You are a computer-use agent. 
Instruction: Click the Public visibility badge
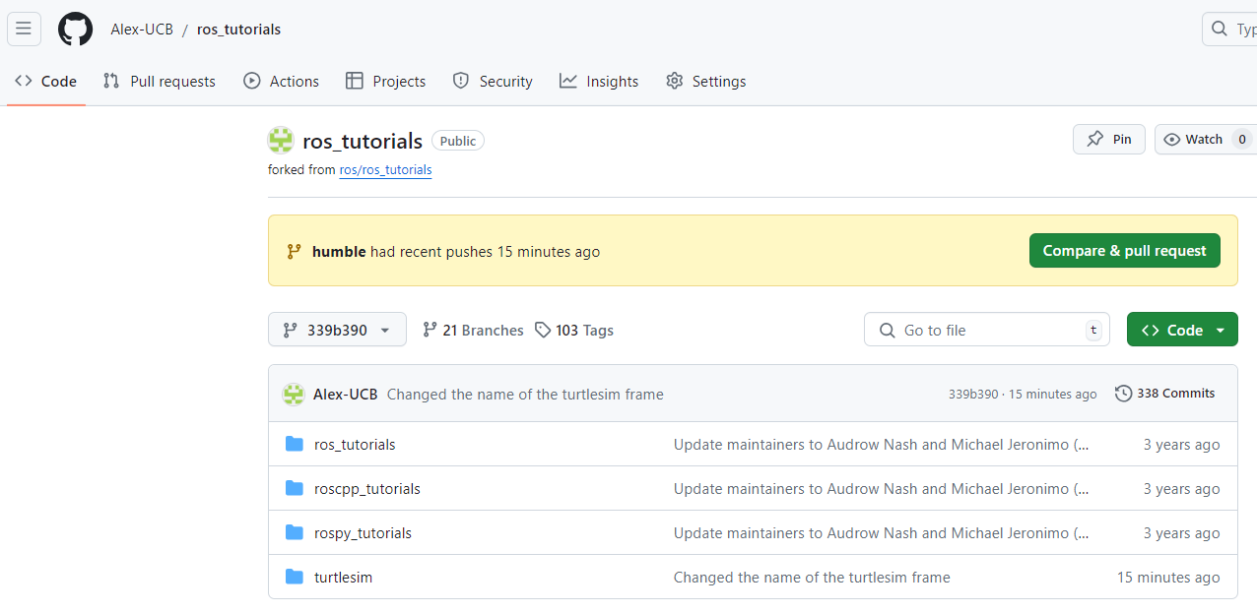click(x=458, y=141)
